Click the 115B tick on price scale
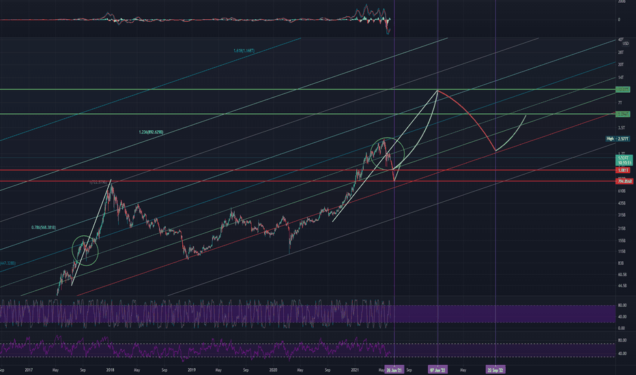 pos(622,252)
